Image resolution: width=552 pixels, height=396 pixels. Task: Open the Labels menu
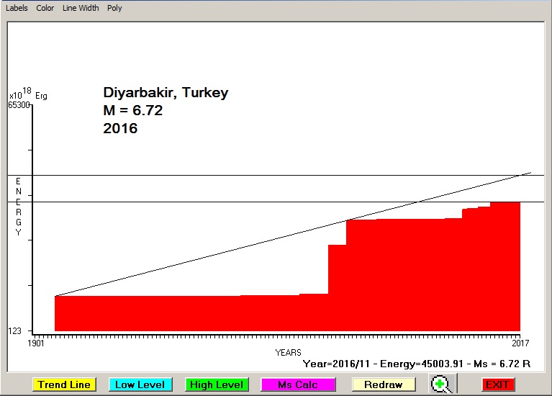tap(17, 8)
